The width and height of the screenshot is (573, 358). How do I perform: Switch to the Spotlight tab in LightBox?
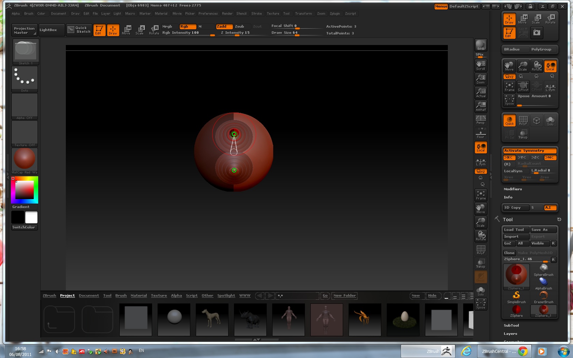[226, 296]
